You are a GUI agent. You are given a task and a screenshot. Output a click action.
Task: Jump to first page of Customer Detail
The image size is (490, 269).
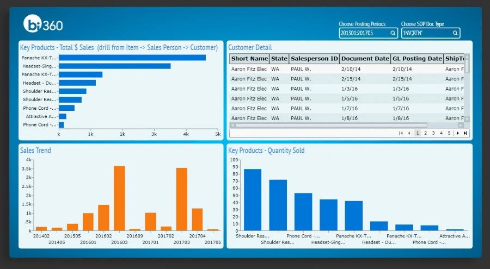point(401,133)
